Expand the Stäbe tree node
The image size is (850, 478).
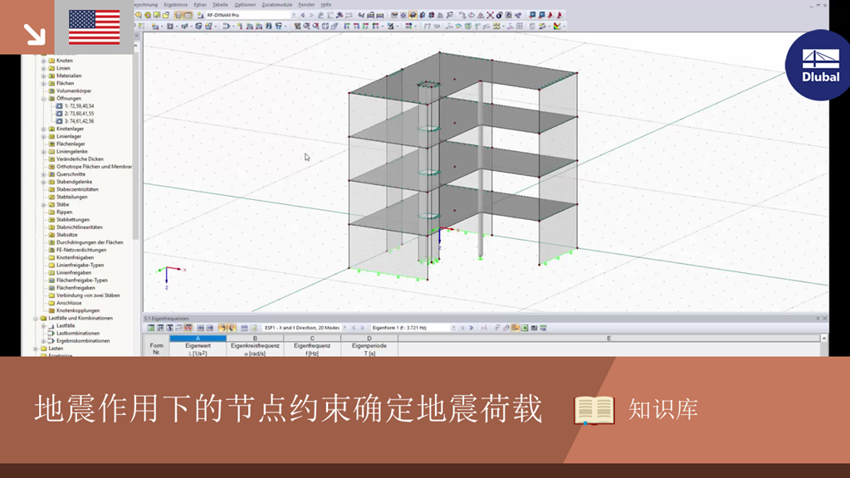pyautogui.click(x=43, y=205)
